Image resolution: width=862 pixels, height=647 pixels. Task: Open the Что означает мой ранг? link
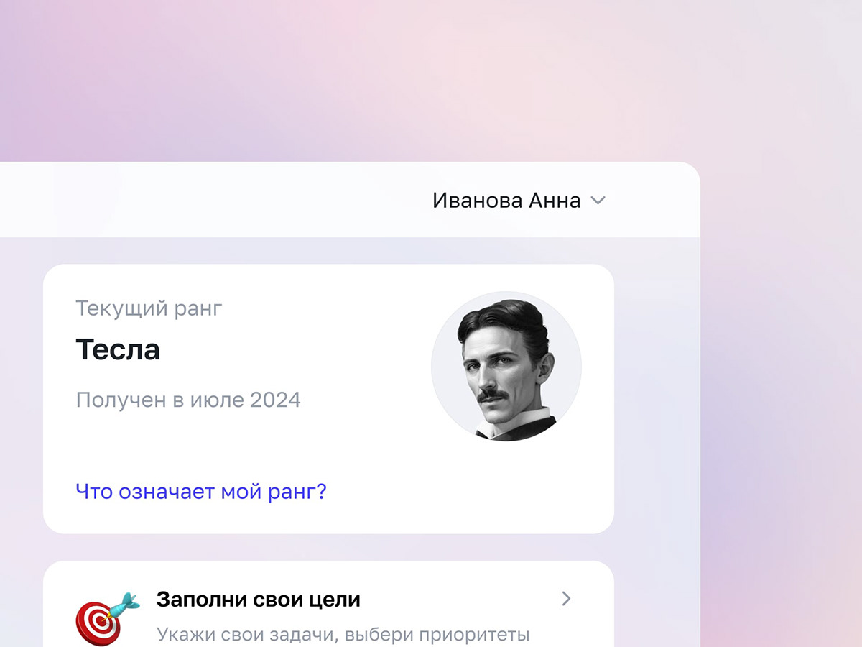[201, 492]
